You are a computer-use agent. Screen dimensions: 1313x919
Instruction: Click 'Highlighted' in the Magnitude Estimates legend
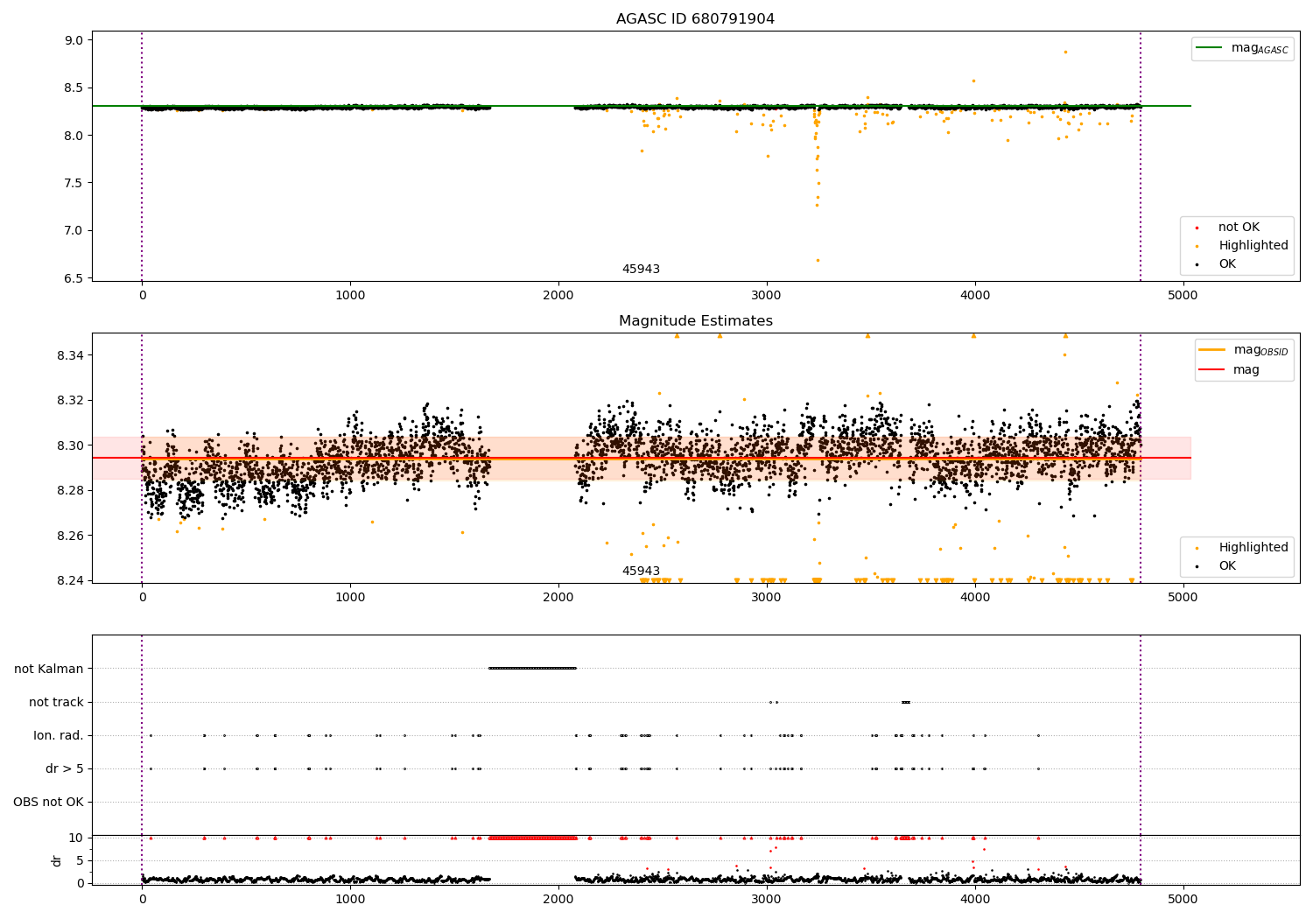(x=1253, y=548)
